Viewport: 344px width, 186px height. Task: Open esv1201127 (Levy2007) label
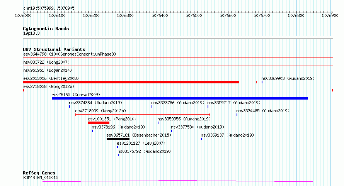[x=141, y=143]
